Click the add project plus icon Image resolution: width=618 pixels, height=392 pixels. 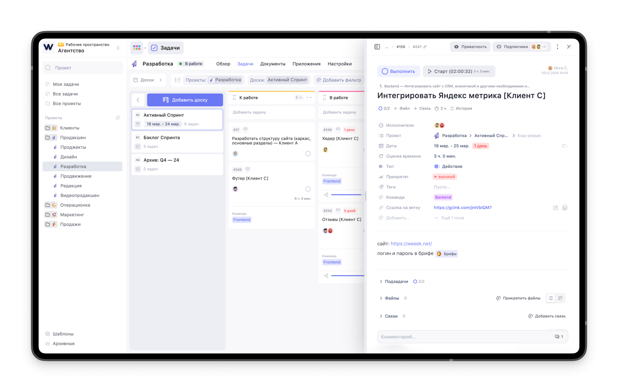point(118,118)
